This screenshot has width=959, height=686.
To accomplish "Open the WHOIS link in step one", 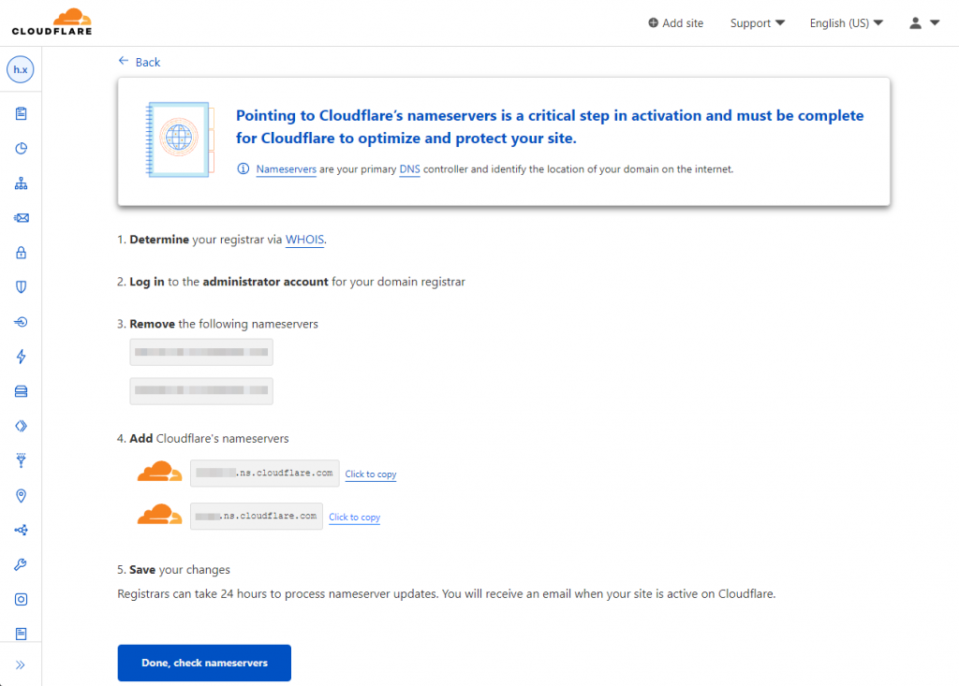I will [304, 240].
